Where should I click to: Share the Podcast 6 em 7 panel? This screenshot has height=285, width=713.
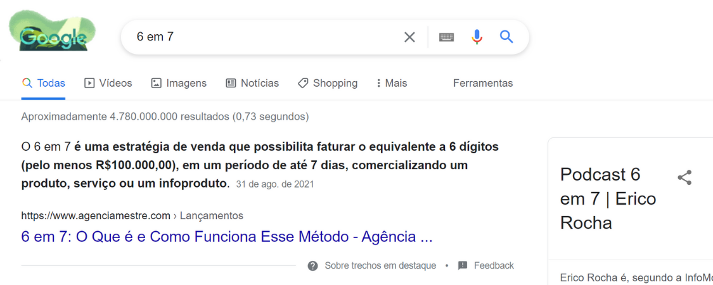(684, 177)
